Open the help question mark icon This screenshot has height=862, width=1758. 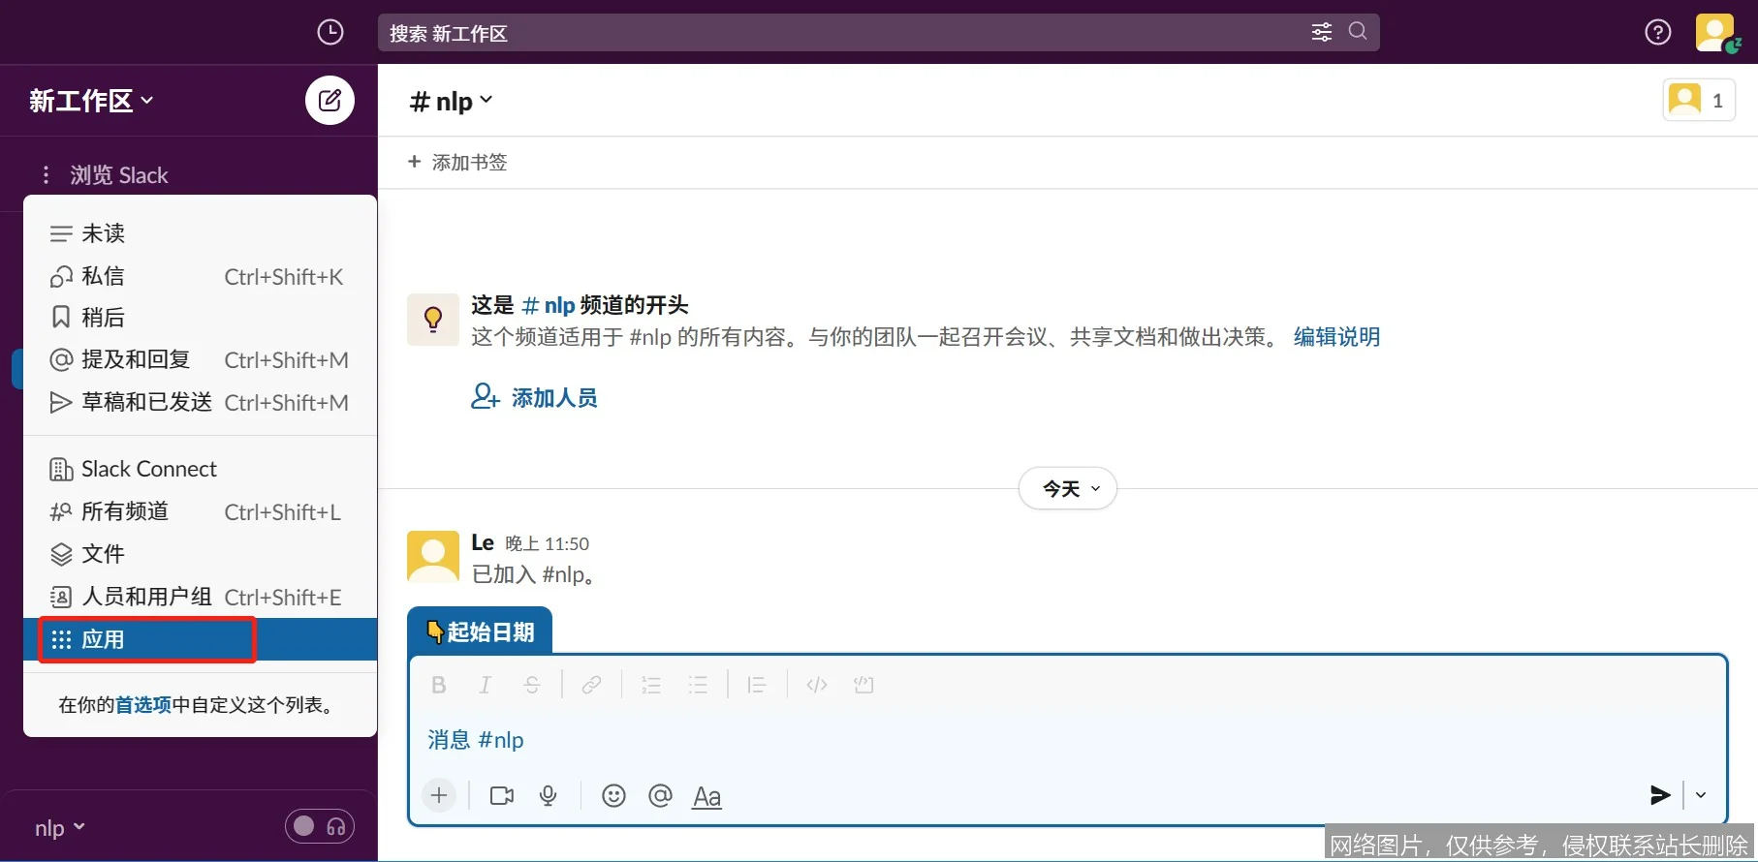coord(1658,32)
